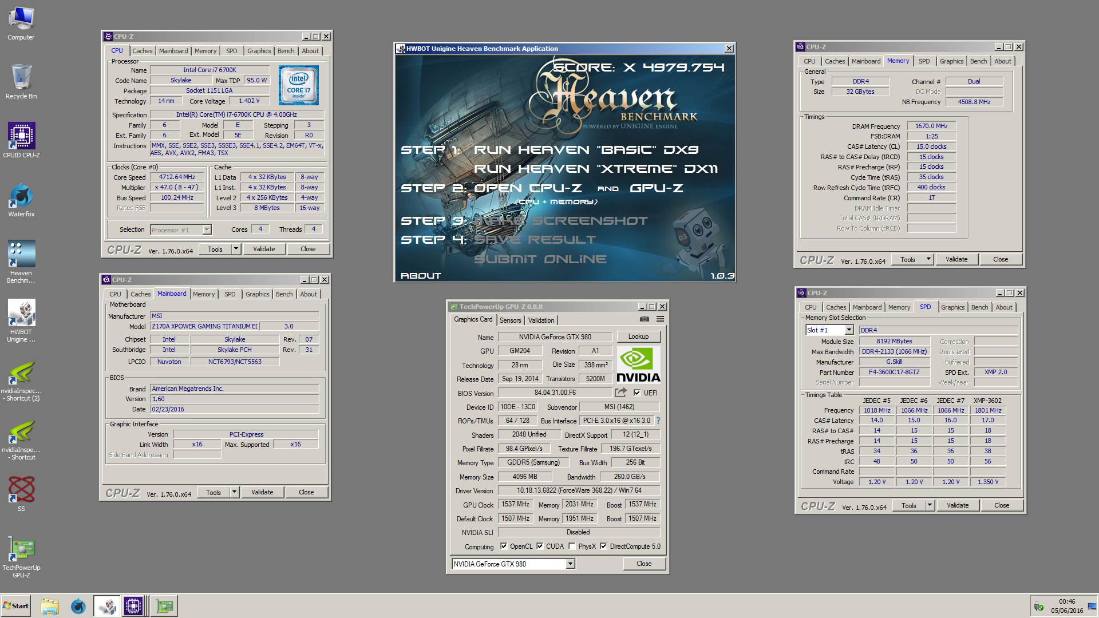Click the DRAM Frequency 1670.0 MHz value

click(x=931, y=126)
